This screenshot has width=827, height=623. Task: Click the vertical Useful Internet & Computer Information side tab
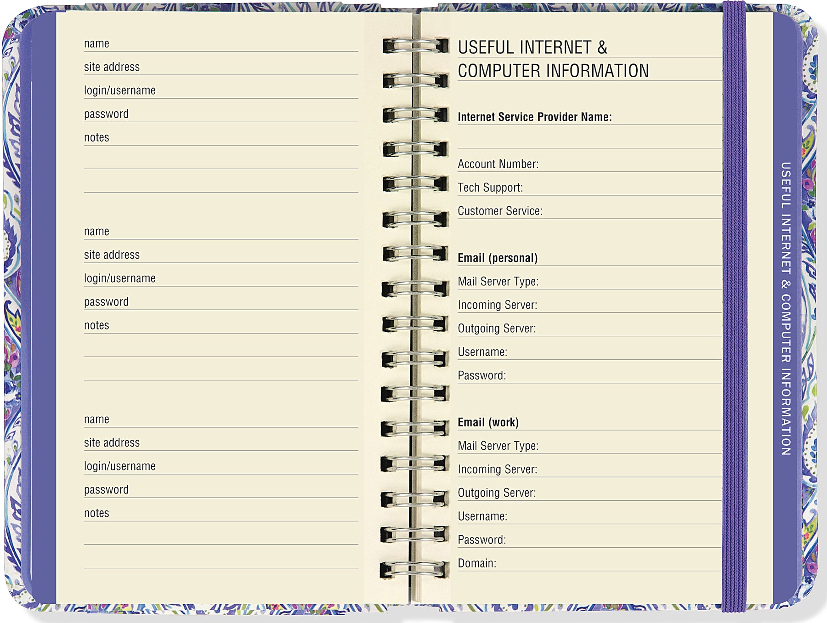pos(786,308)
